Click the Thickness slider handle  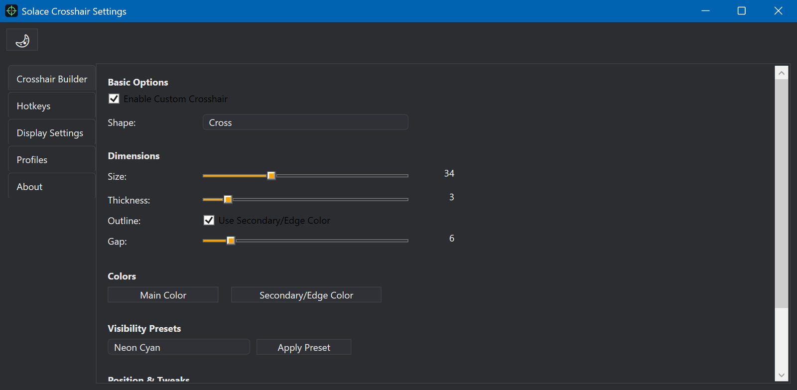(228, 200)
